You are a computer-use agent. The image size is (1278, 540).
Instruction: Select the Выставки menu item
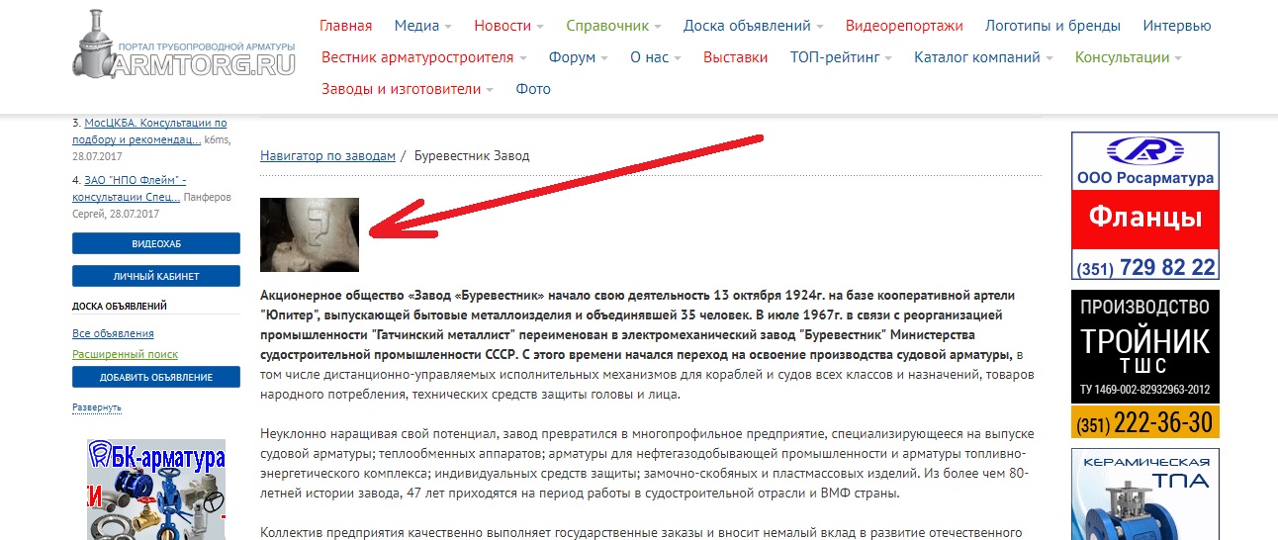[x=735, y=57]
